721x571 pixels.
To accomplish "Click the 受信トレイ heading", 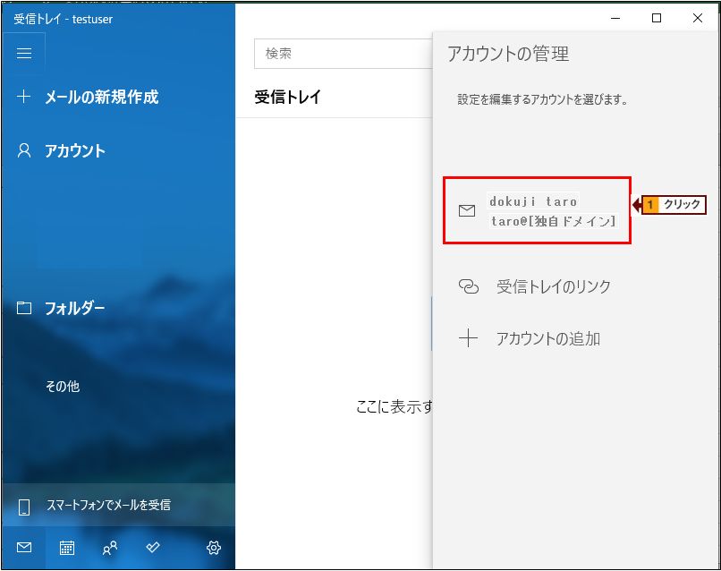I will pyautogui.click(x=288, y=97).
